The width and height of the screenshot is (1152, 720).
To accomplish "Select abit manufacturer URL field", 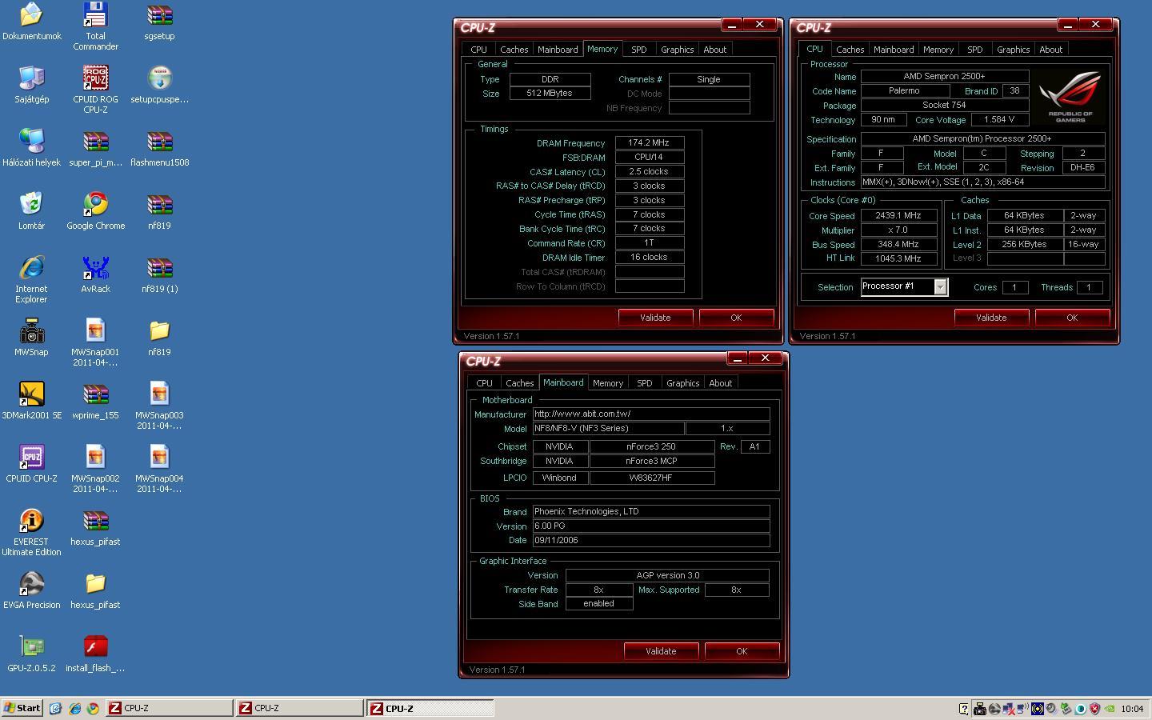I will click(x=651, y=414).
